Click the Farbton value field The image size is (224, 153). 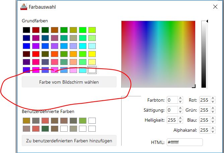pyautogui.click(x=172, y=100)
